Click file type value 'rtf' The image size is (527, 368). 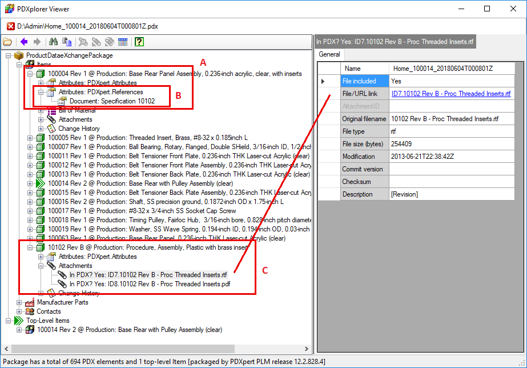452,131
